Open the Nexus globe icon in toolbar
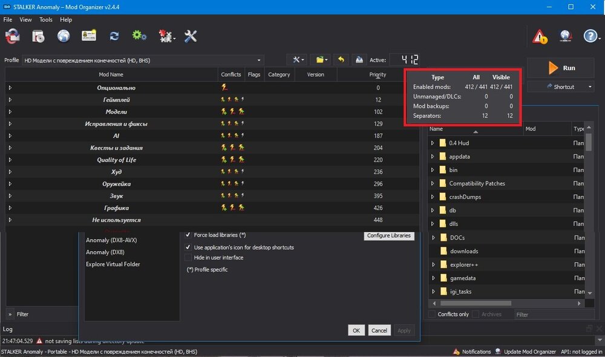Screen dimensions: 605x357 click(x=64, y=36)
